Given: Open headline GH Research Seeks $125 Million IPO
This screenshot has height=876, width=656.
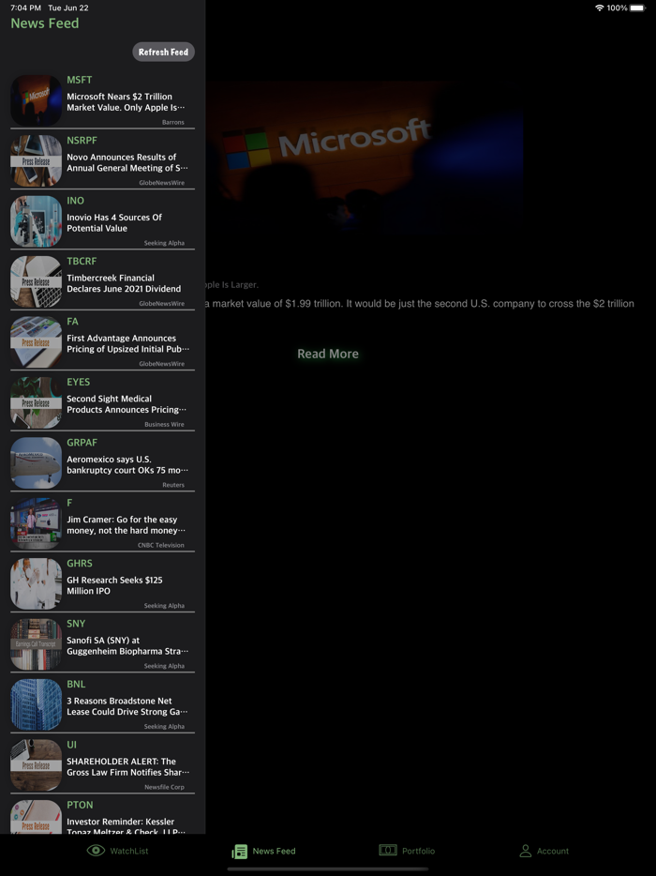Looking at the screenshot, I should click(115, 585).
